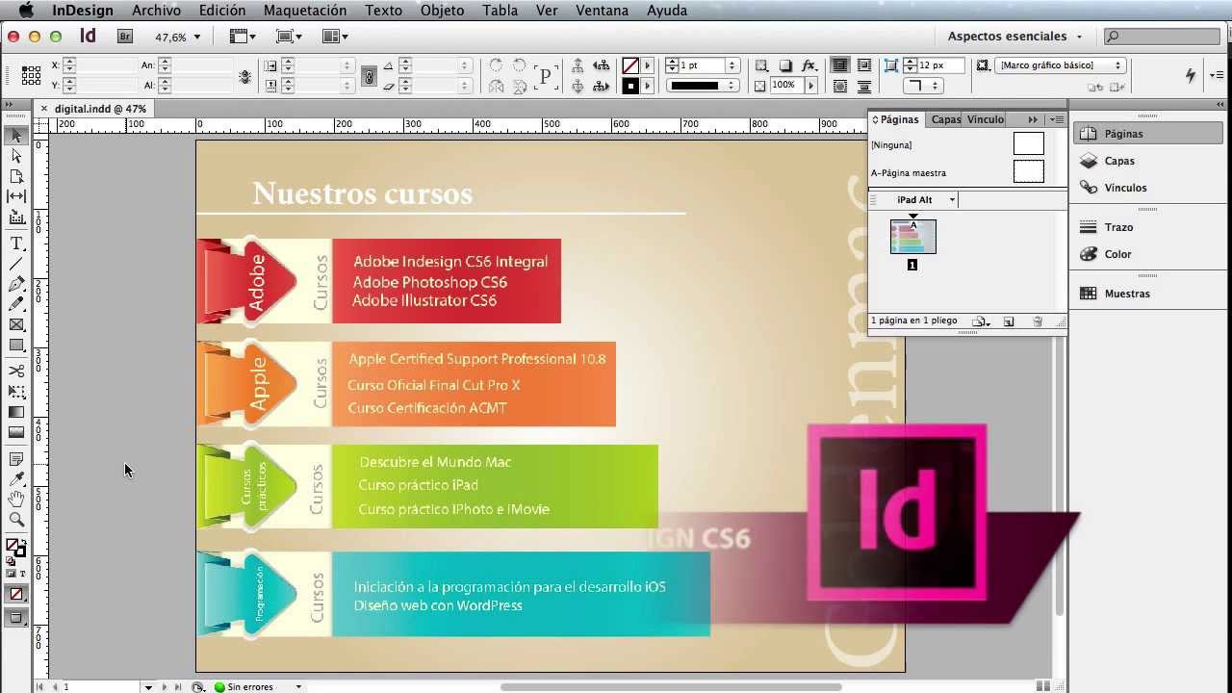The width and height of the screenshot is (1232, 693).
Task: Open the Ventana menu
Action: [x=603, y=11]
